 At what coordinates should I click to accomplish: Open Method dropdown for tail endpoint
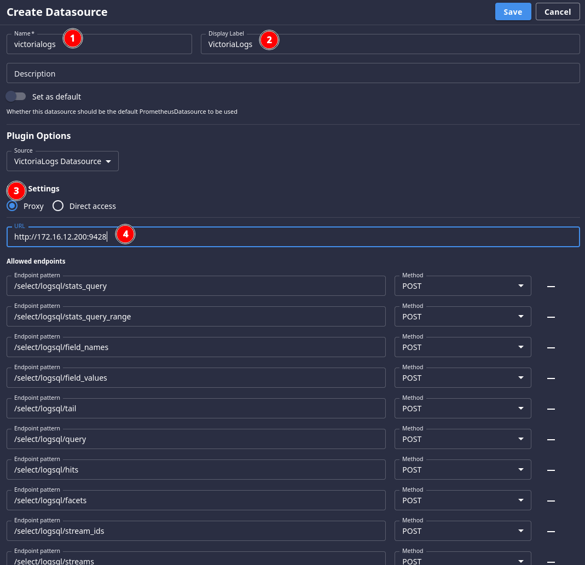click(462, 409)
